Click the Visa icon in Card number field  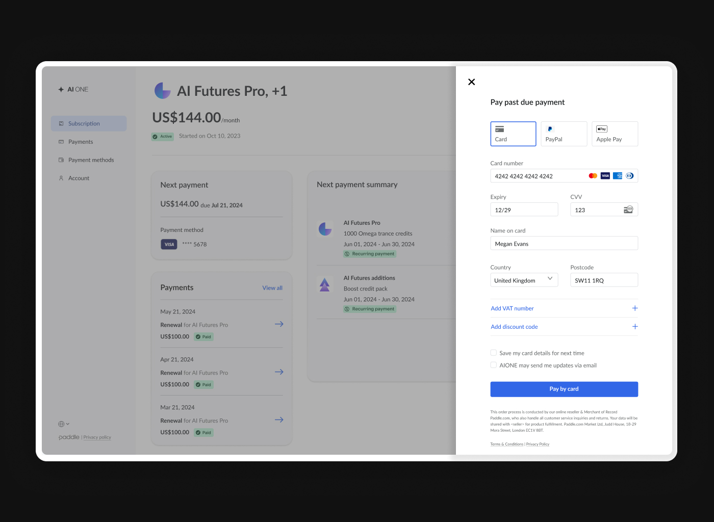click(x=605, y=175)
